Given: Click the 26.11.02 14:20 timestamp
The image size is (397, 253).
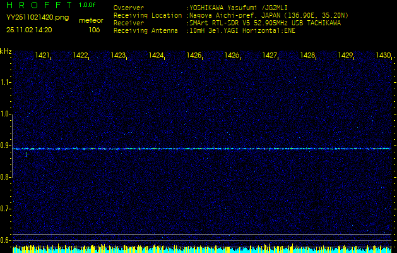Looking at the screenshot, I should (29, 30).
